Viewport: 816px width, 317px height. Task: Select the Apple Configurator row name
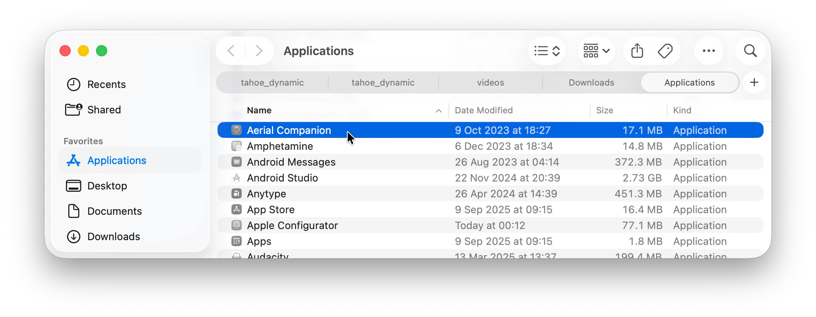[x=293, y=225]
